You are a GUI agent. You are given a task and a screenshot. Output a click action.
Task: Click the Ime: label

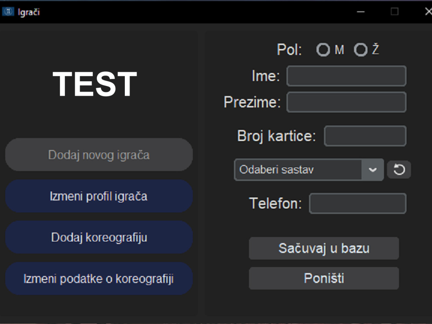click(266, 76)
